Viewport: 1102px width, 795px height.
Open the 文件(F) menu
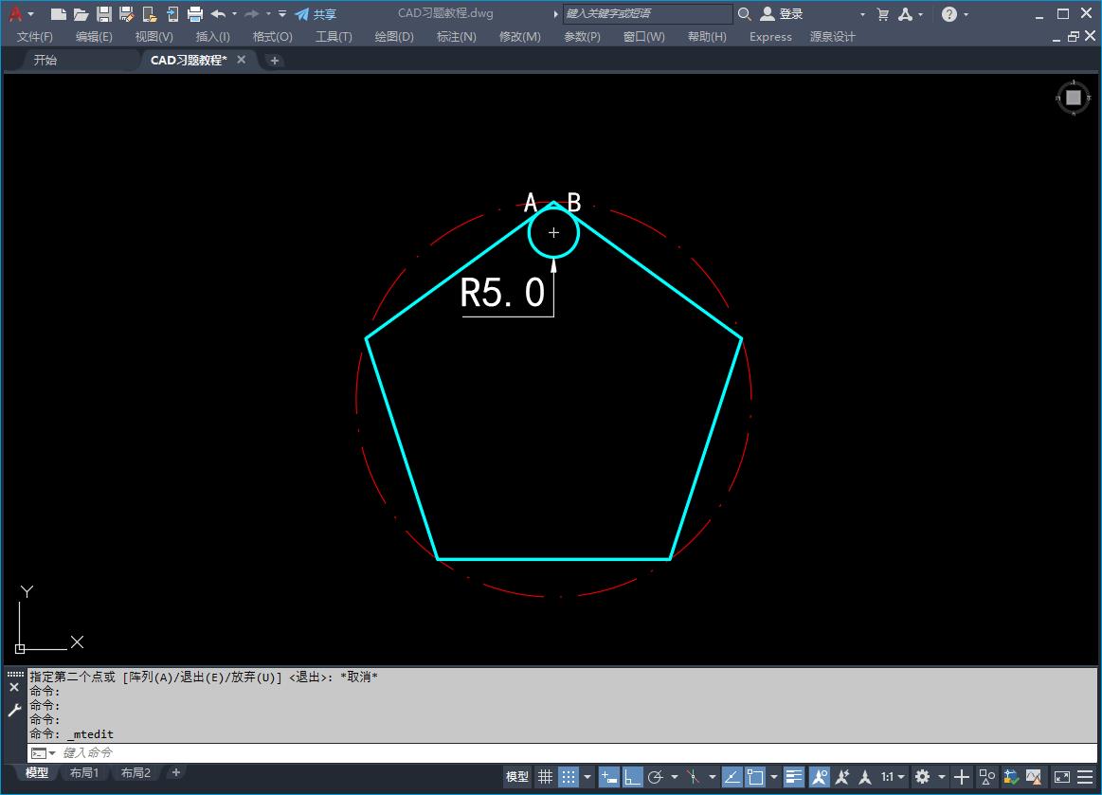[35, 37]
